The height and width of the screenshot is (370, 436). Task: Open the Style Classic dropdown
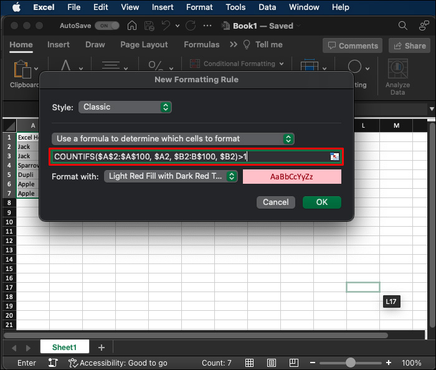click(125, 107)
